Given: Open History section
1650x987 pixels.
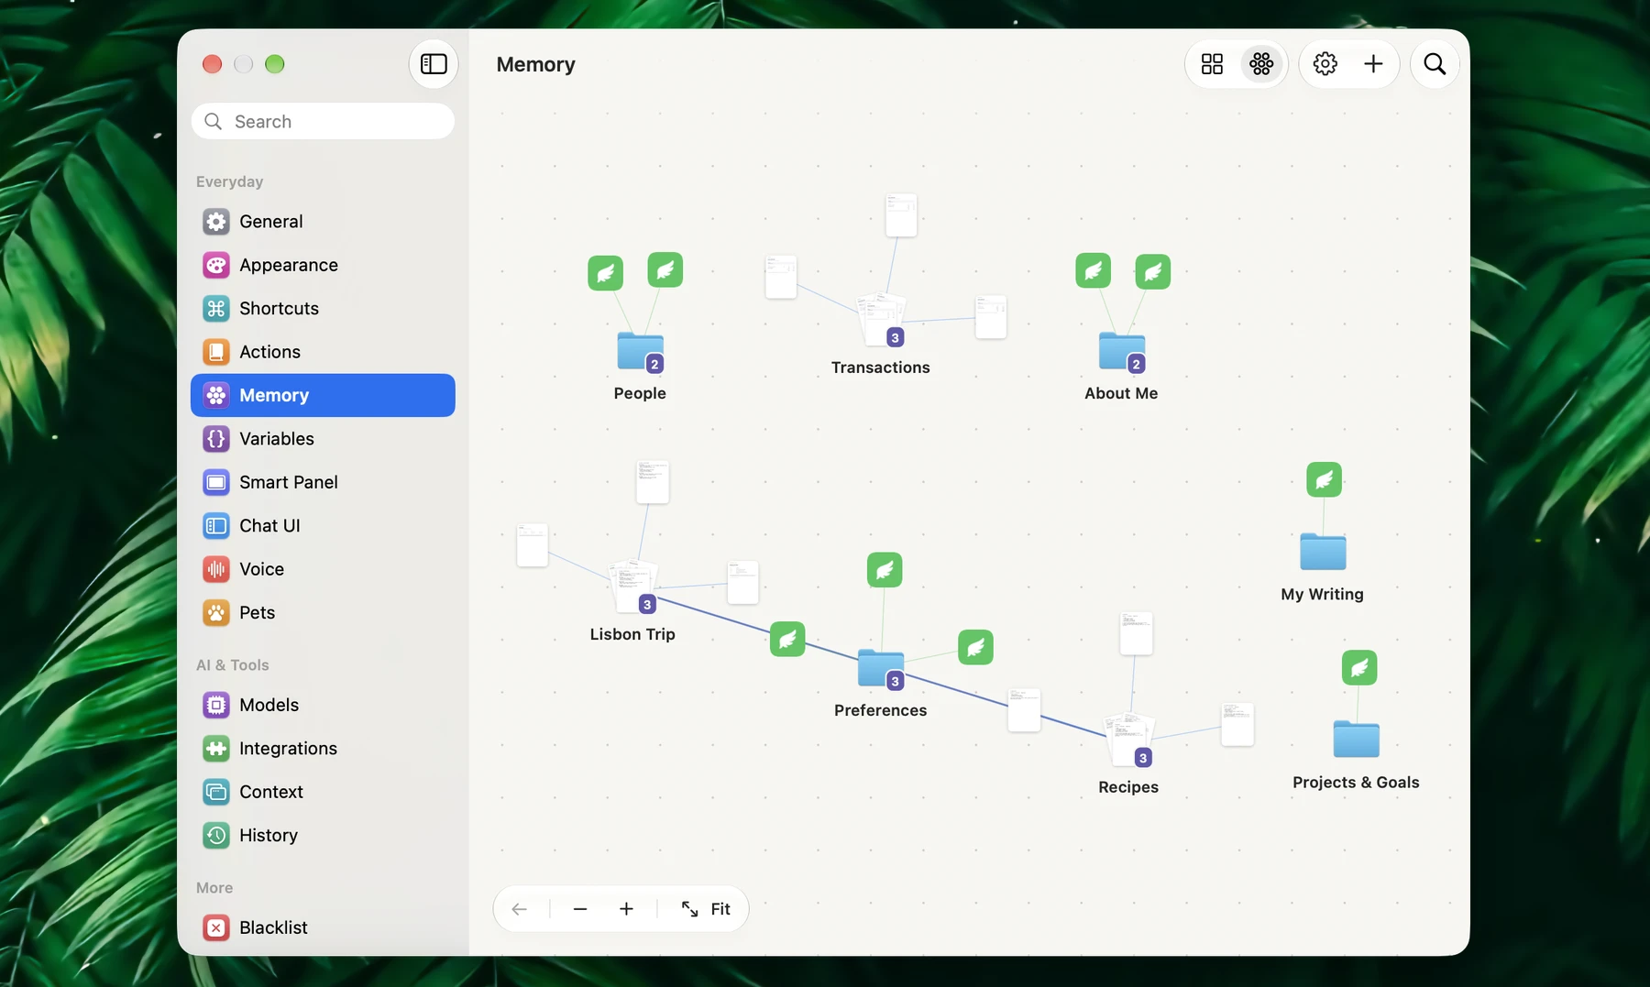Looking at the screenshot, I should click(x=323, y=835).
